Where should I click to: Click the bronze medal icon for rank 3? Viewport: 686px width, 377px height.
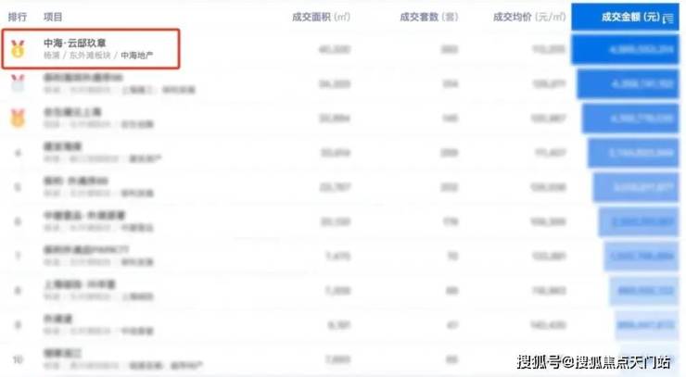coord(18,118)
